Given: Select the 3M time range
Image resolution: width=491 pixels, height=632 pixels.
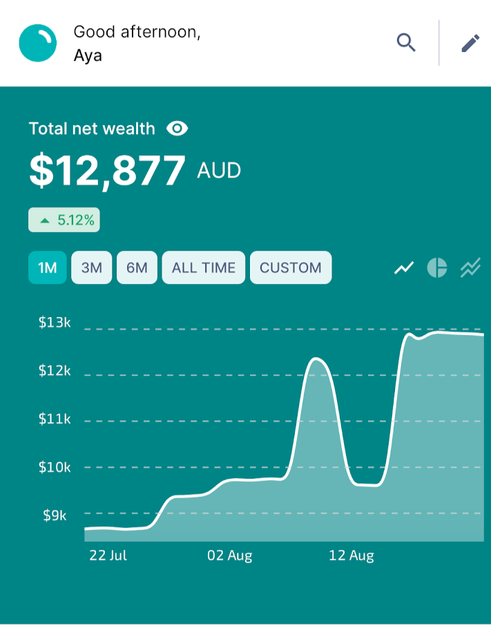Looking at the screenshot, I should 92,267.
